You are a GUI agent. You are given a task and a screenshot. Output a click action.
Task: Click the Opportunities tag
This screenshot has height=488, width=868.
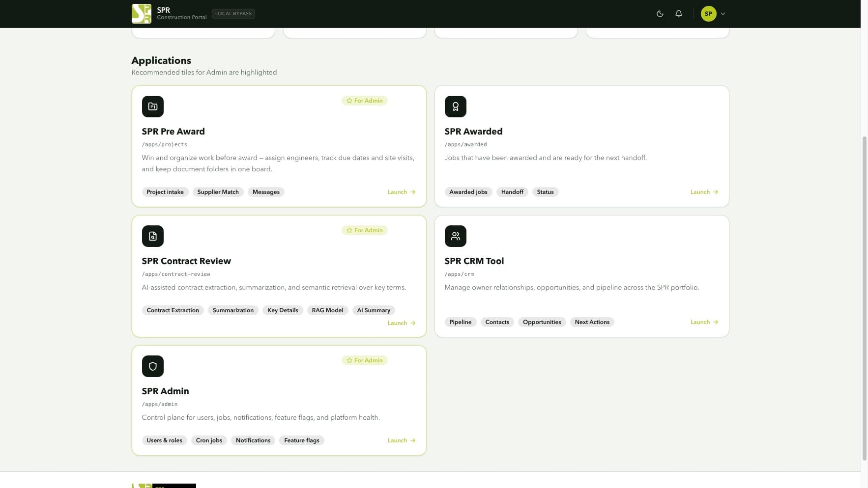542,322
